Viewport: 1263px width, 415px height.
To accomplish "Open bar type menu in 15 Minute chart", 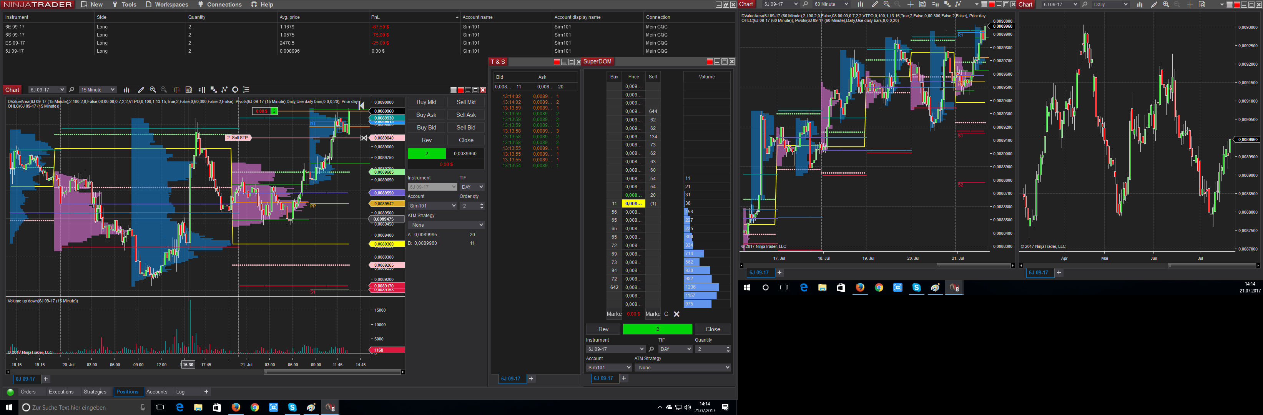I will click(x=126, y=90).
